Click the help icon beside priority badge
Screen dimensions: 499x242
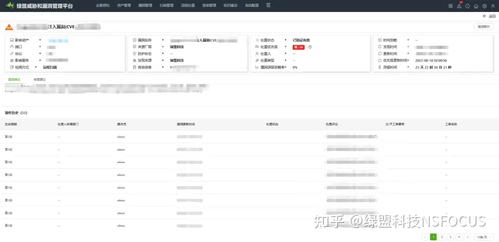pos(310,47)
